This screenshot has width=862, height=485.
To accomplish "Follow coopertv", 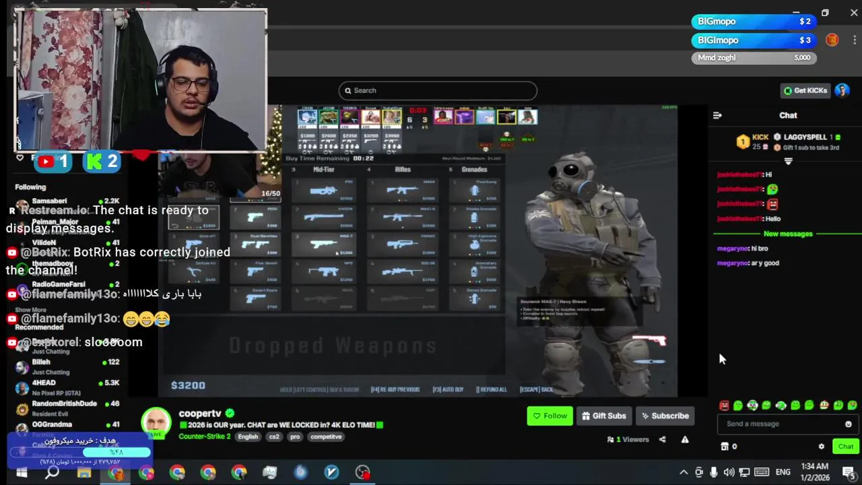I will 550,416.
